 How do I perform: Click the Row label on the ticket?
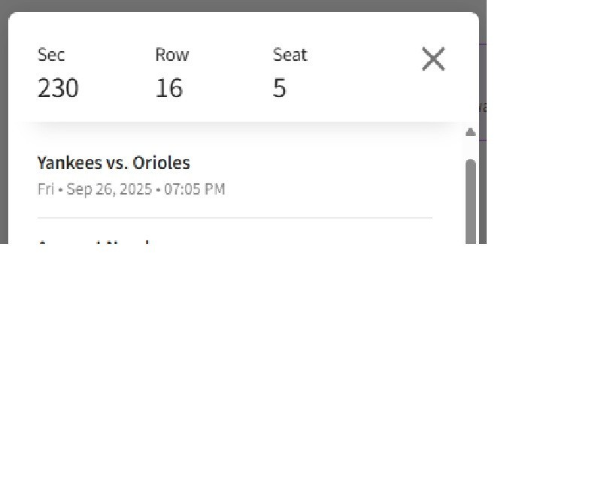[x=171, y=54]
